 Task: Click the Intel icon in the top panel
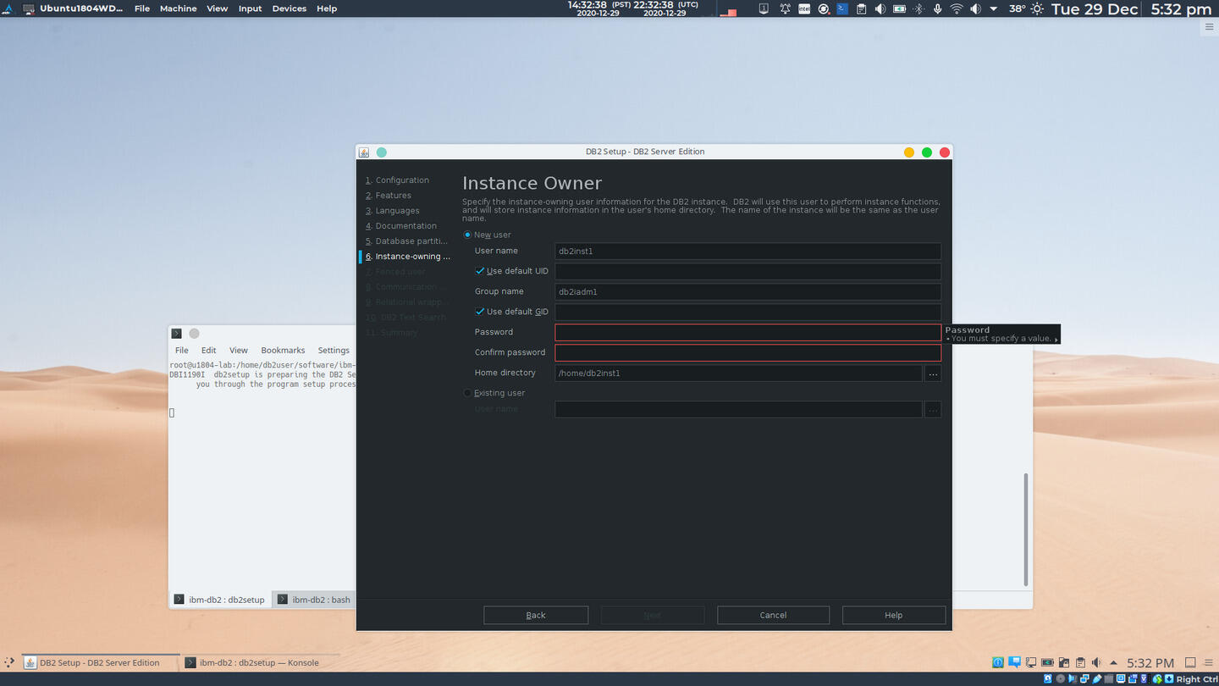point(804,8)
